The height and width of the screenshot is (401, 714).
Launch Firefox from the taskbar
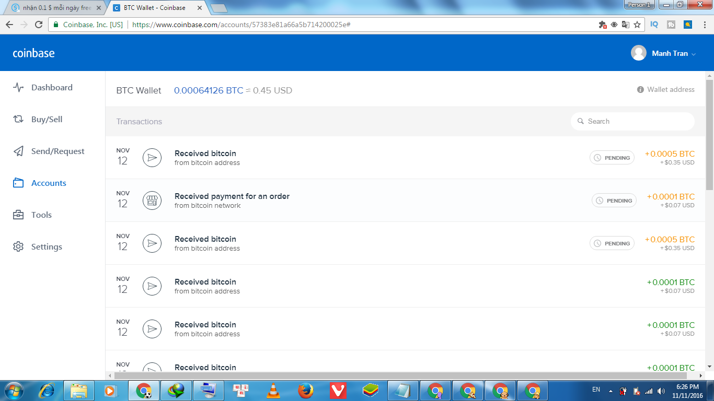pyautogui.click(x=306, y=391)
